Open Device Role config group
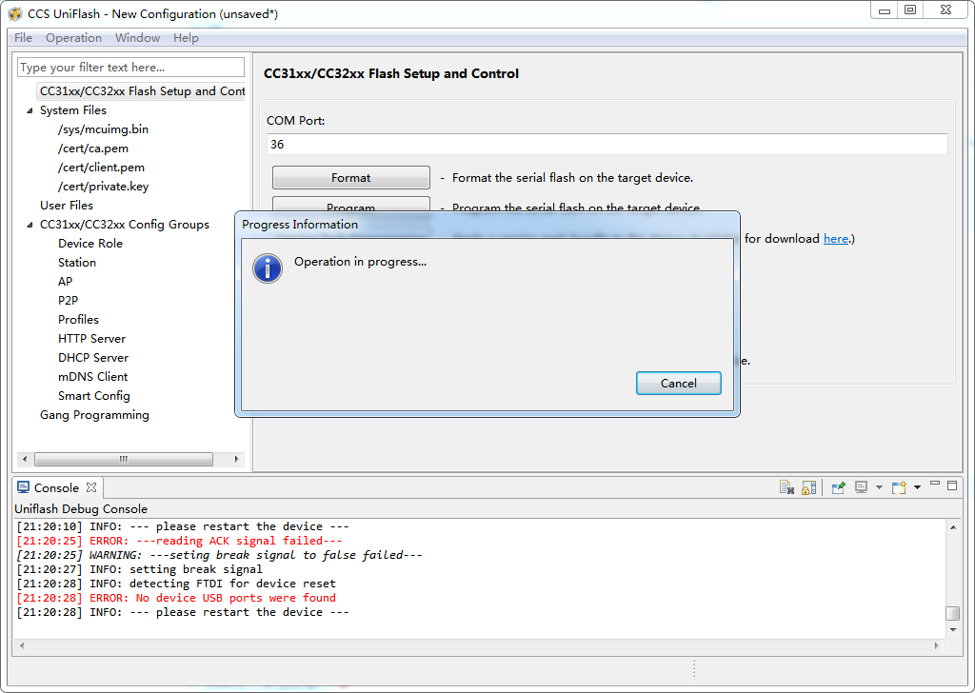The image size is (975, 693). point(90,244)
